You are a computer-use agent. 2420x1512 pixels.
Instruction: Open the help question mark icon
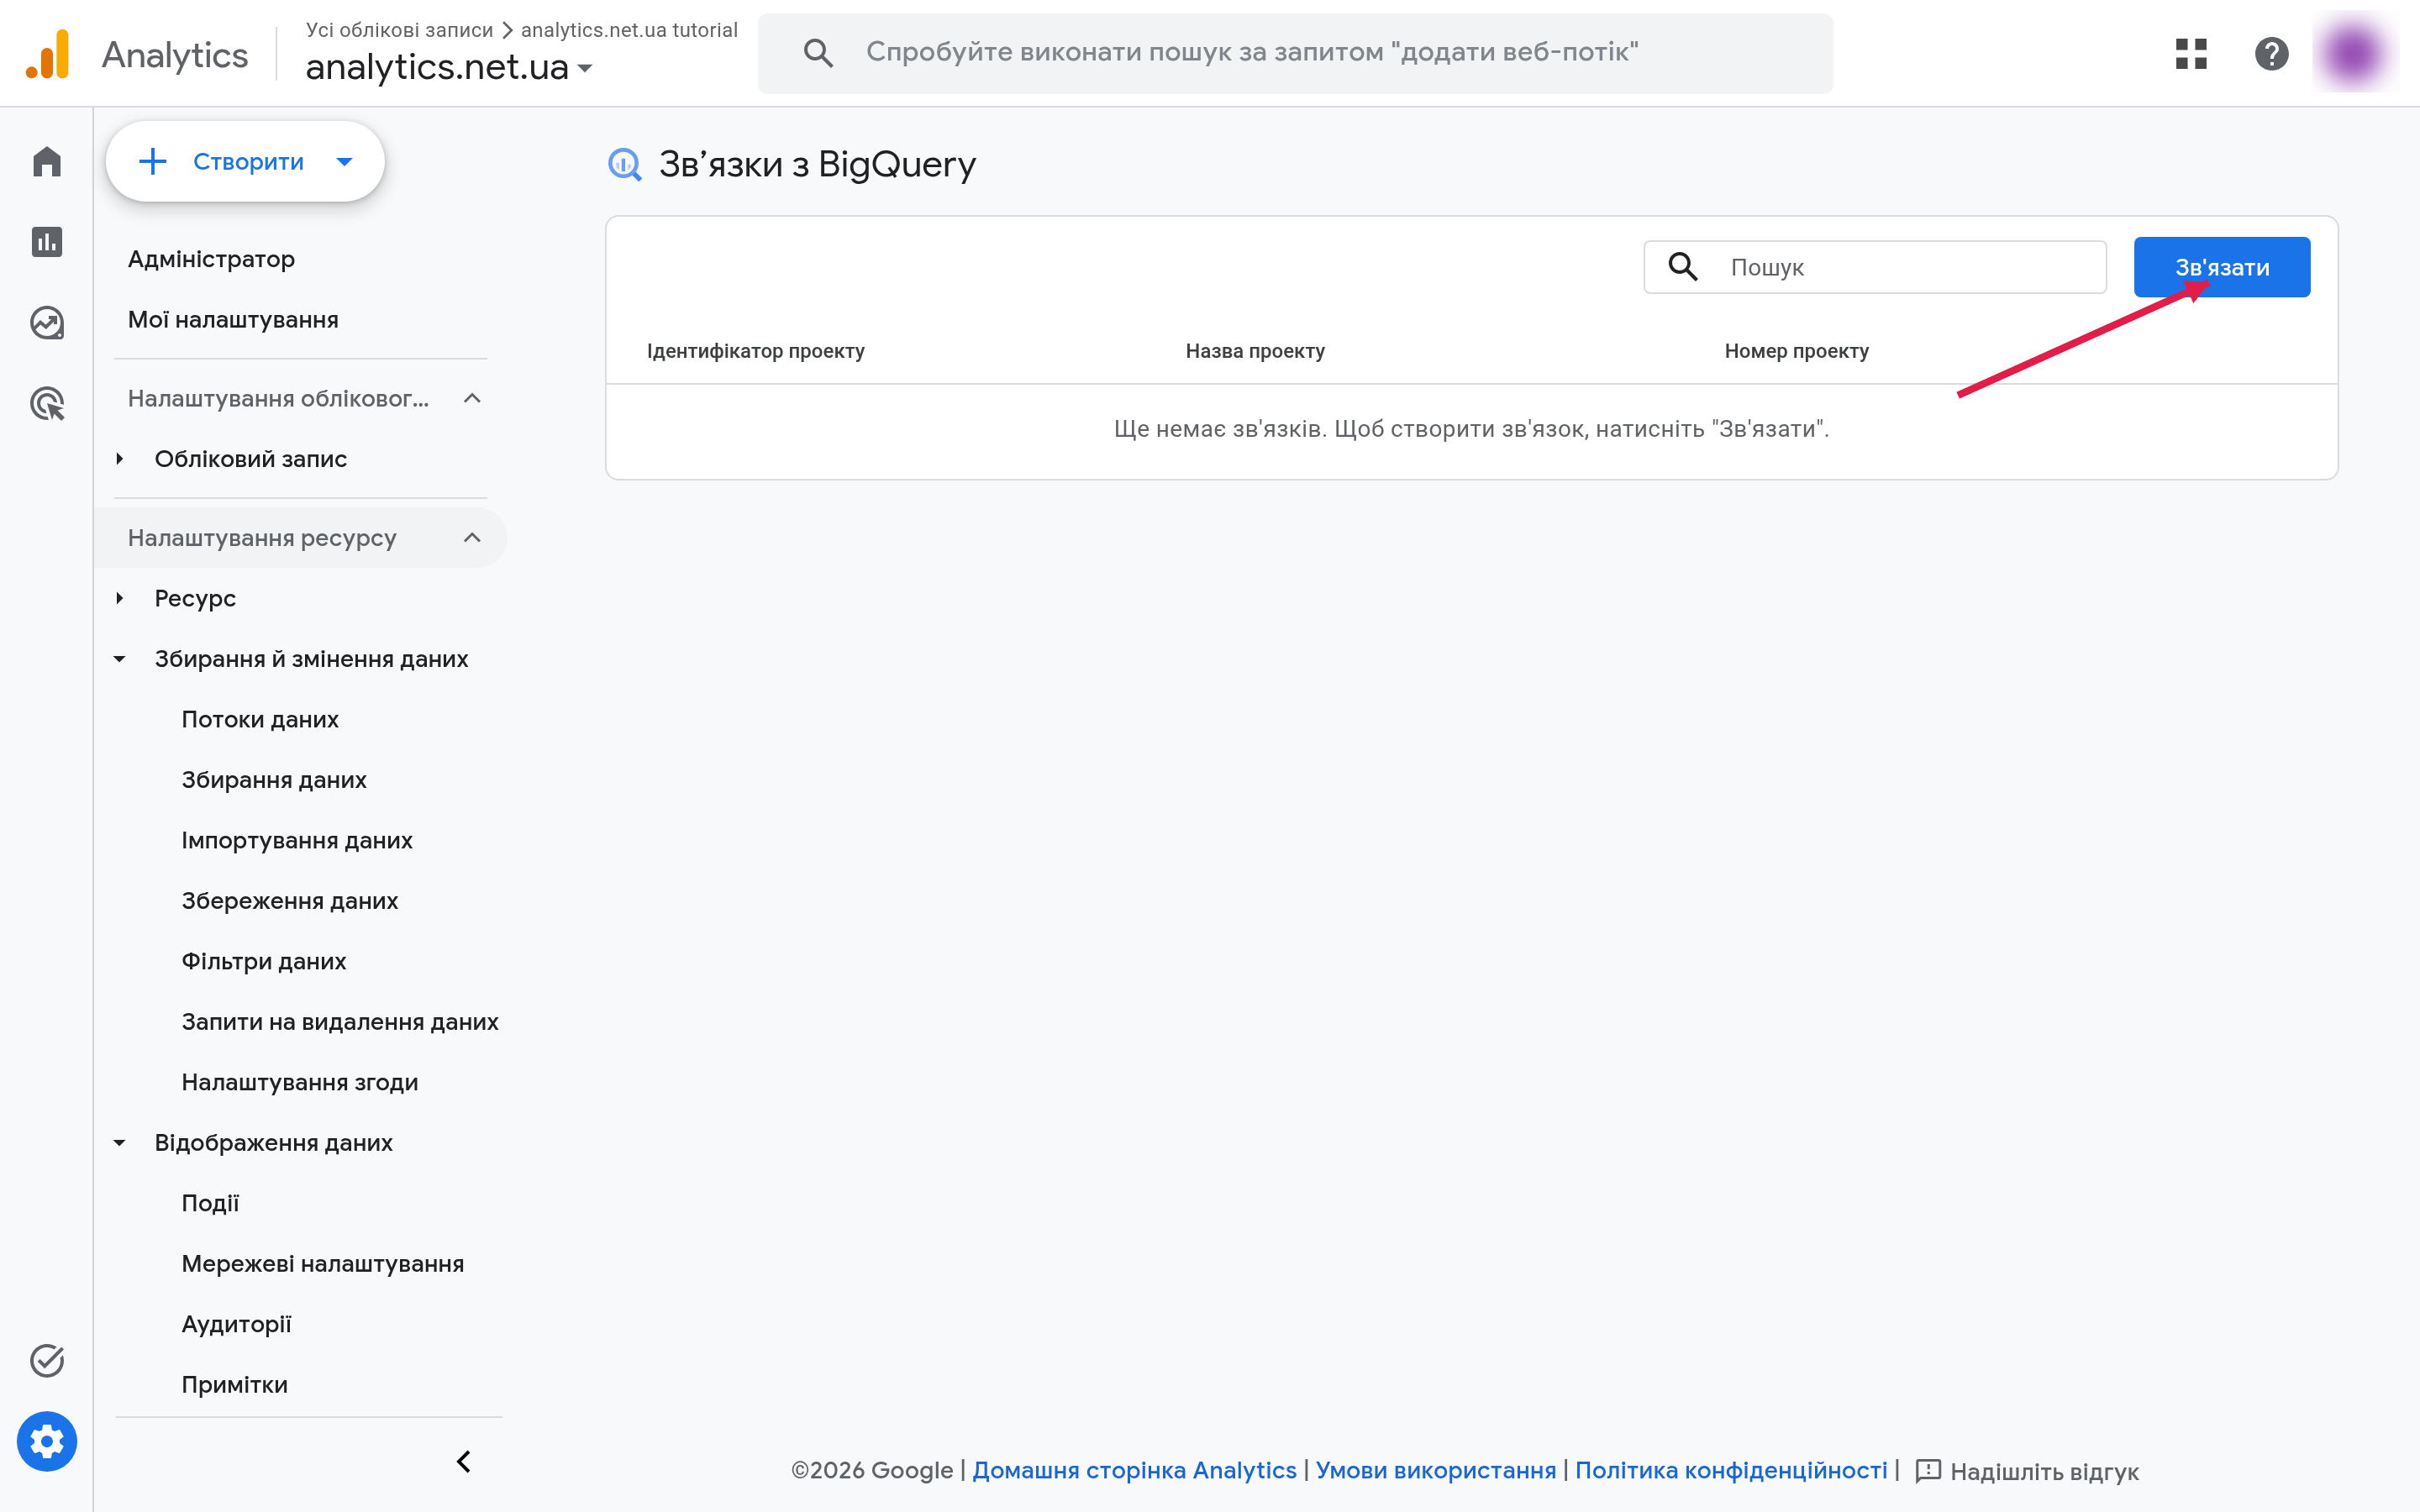[x=2272, y=54]
